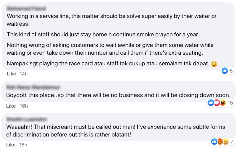Like the comment posted 16h ago
Screen dimensions: 237x150
point(11,106)
